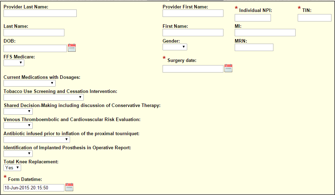Viewport: 335px width, 195px height.
Task: Focus the Provider Last Name field
Action: click(40, 13)
